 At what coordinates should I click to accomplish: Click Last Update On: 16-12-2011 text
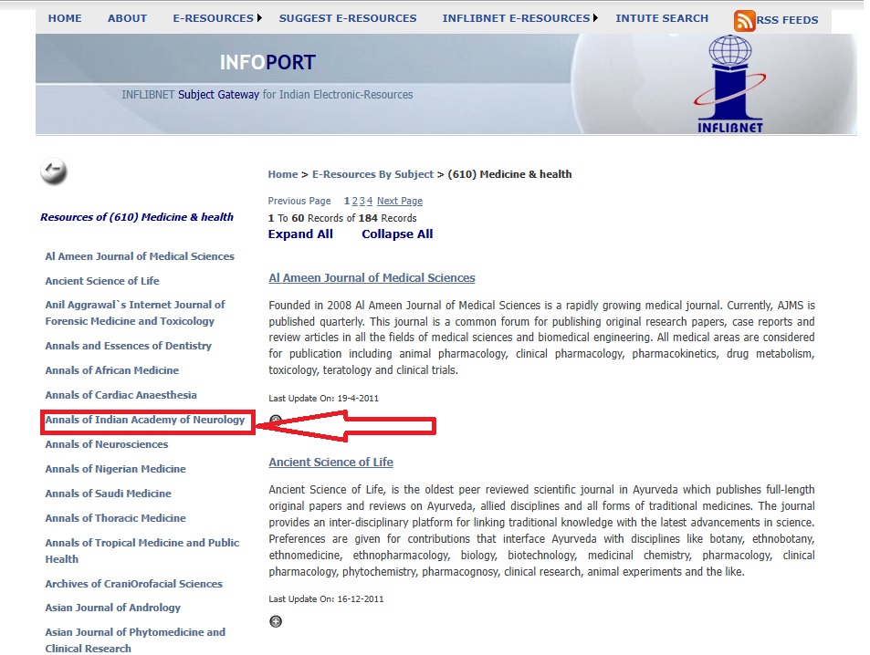pyautogui.click(x=326, y=599)
